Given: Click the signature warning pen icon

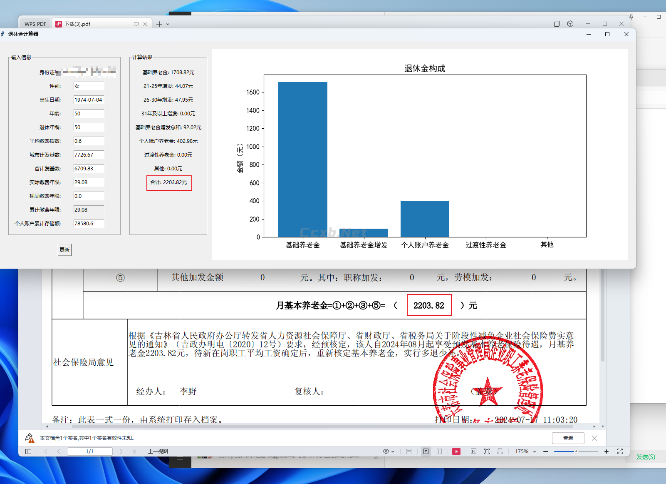Looking at the screenshot, I should pos(30,438).
